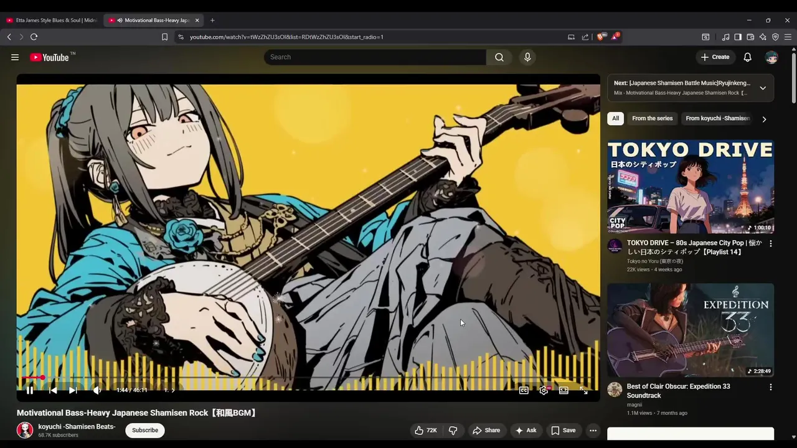Screen dimensions: 797x448
Task: Reload the current page
Action: pyautogui.click(x=34, y=37)
